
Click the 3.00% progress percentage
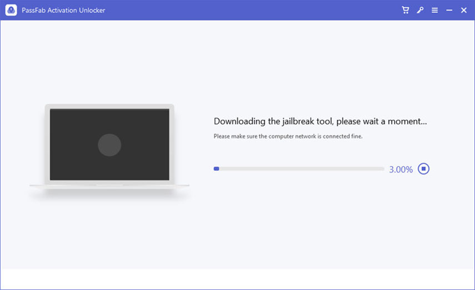(401, 170)
